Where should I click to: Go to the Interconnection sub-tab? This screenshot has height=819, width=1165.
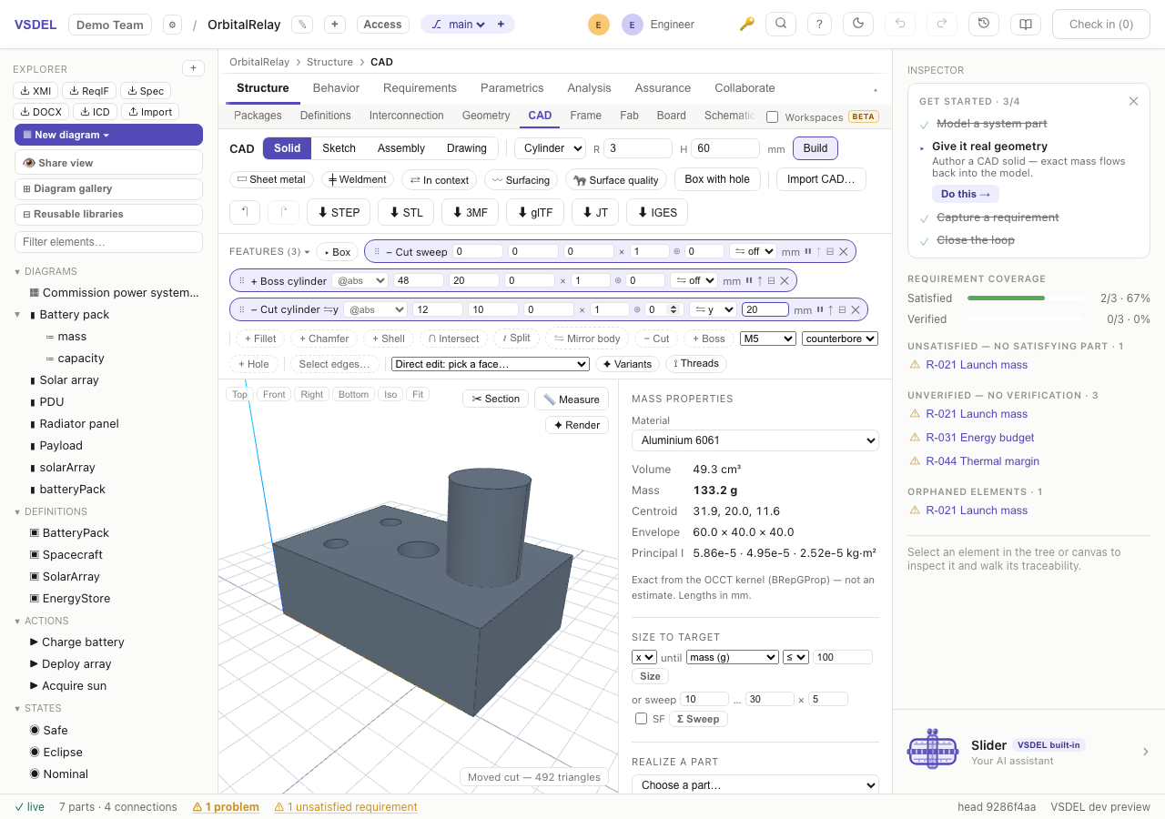point(407,116)
